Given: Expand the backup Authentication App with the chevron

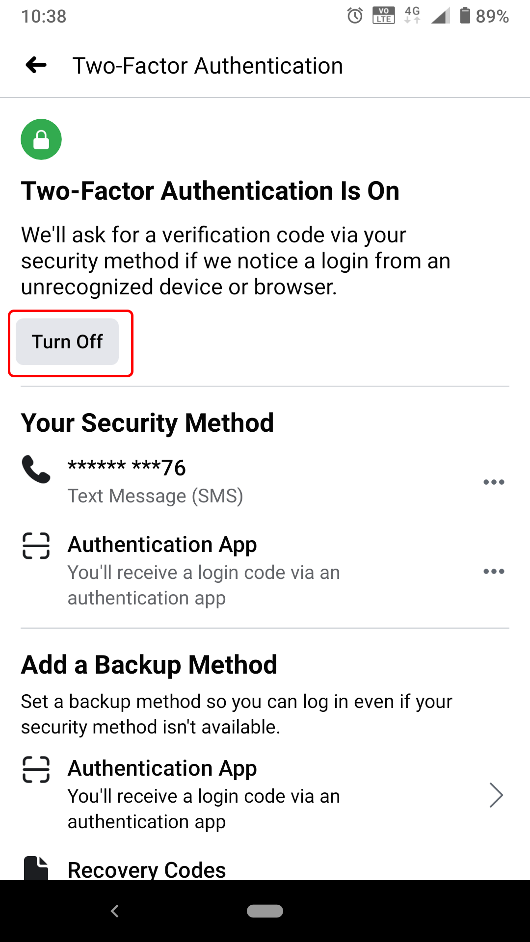Looking at the screenshot, I should point(496,795).
